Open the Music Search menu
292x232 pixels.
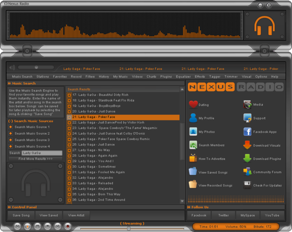pos(22,76)
